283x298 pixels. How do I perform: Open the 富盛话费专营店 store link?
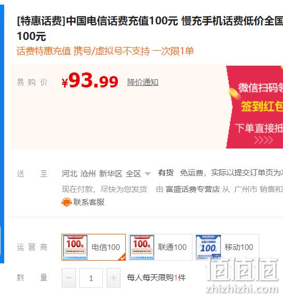pyautogui.click(x=193, y=189)
